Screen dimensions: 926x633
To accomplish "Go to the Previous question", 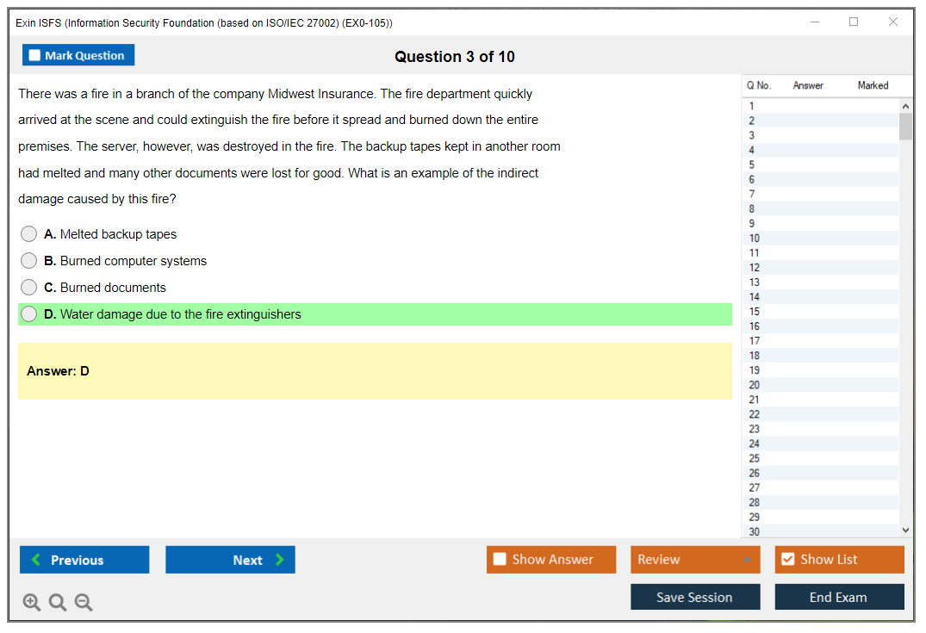I will (84, 560).
